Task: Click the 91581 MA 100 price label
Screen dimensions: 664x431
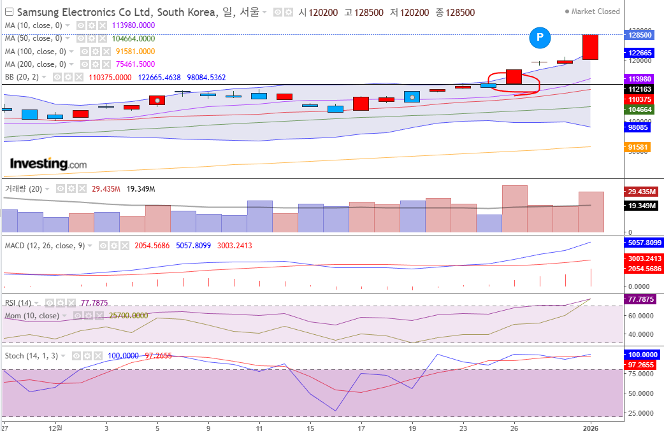Action: pyautogui.click(x=638, y=147)
